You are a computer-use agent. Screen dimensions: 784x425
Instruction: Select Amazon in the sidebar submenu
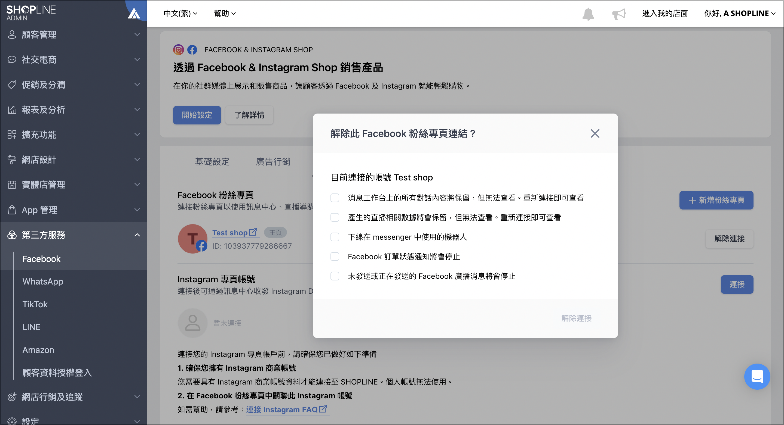(x=38, y=350)
